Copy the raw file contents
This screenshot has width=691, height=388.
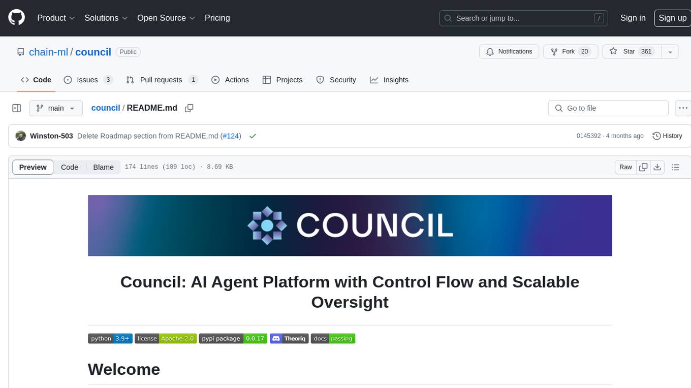coord(643,167)
